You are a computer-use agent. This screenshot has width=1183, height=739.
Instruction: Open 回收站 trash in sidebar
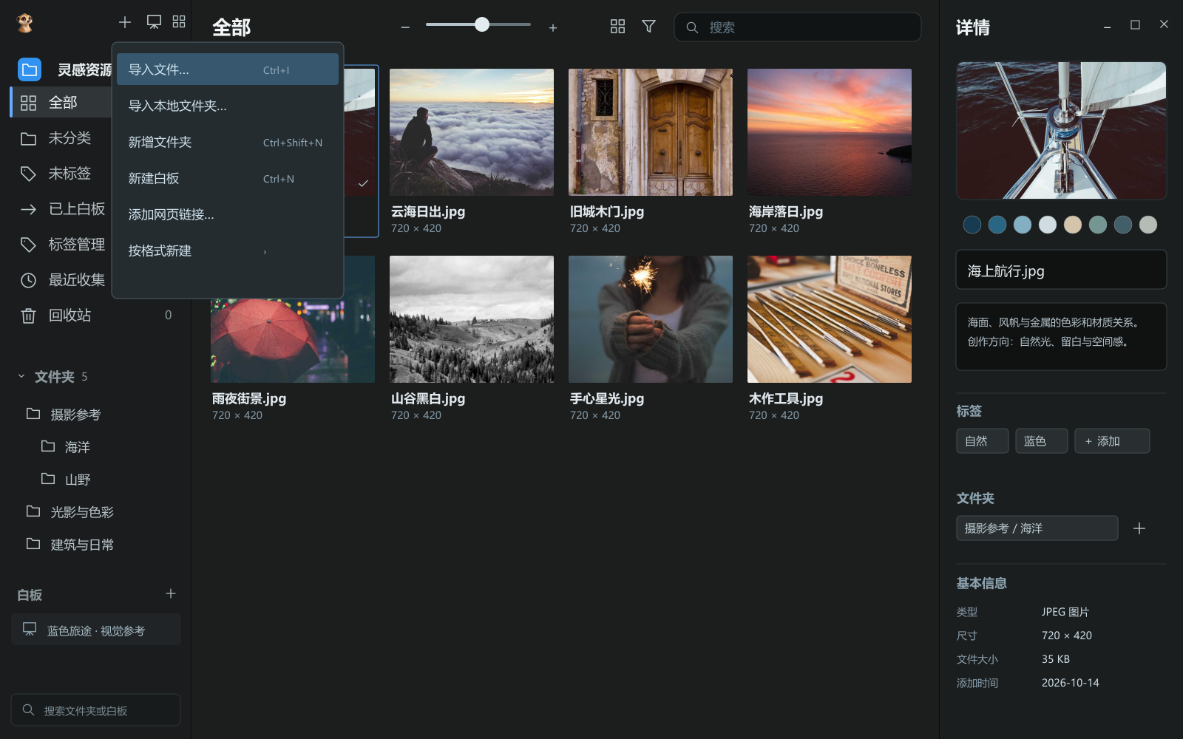(96, 316)
